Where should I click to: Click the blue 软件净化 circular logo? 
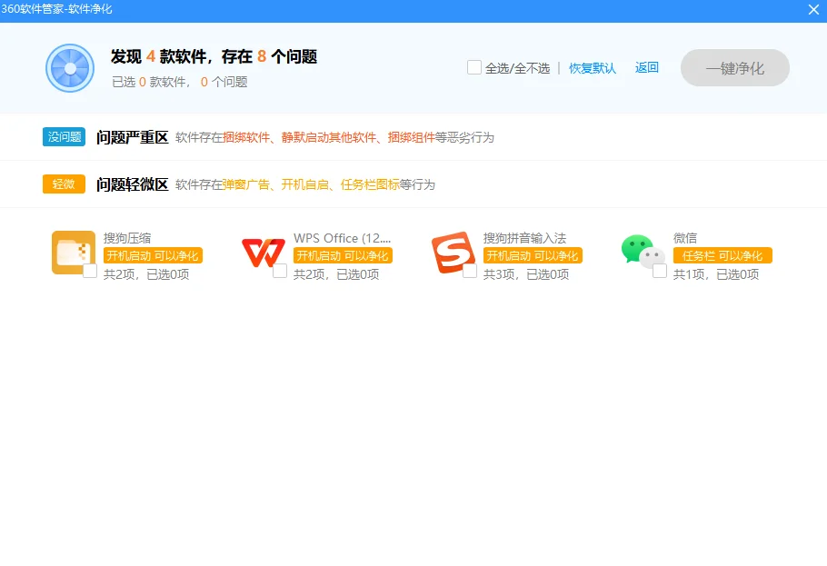click(x=69, y=69)
